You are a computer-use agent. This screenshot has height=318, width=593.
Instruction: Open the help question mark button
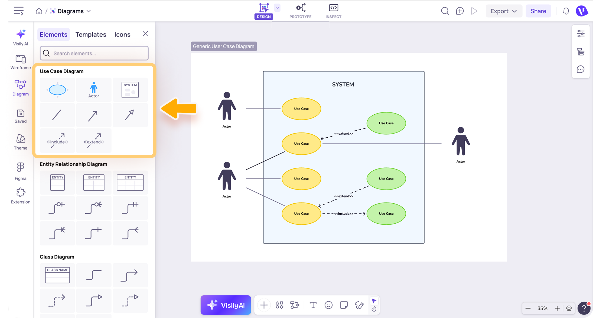click(584, 308)
